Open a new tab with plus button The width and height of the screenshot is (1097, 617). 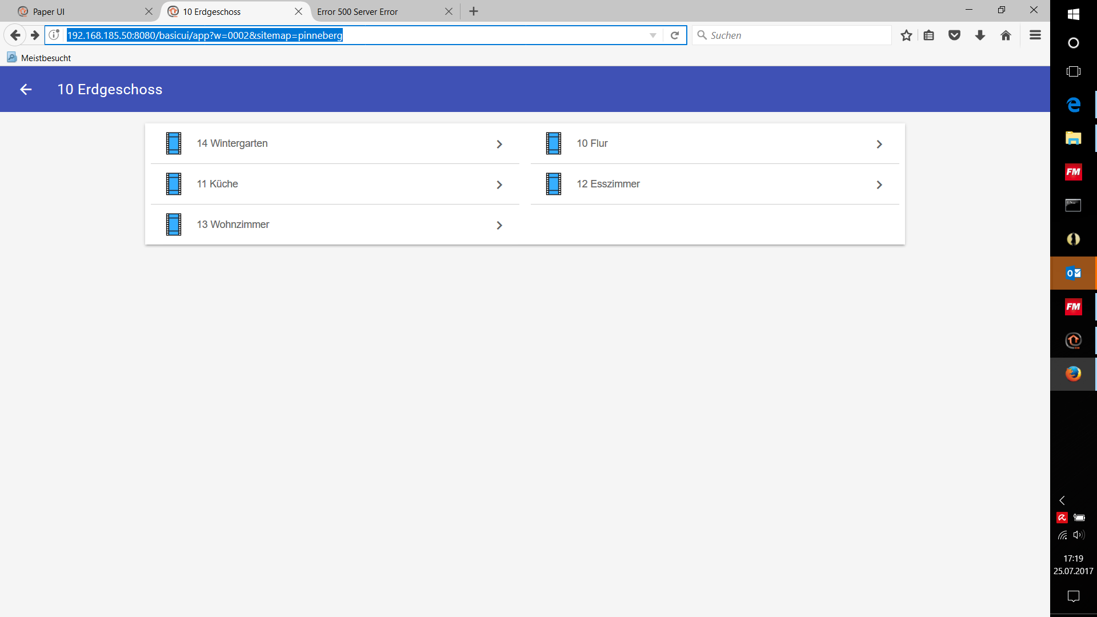[474, 11]
